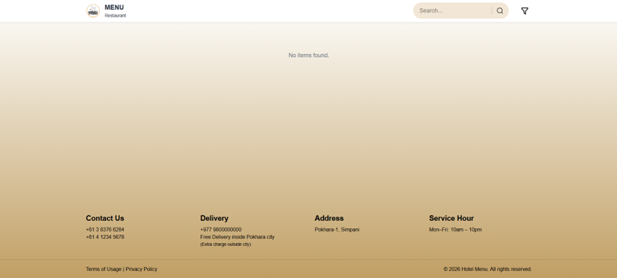Click the restaurant logo icon
Image resolution: width=617 pixels, height=278 pixels.
click(93, 11)
